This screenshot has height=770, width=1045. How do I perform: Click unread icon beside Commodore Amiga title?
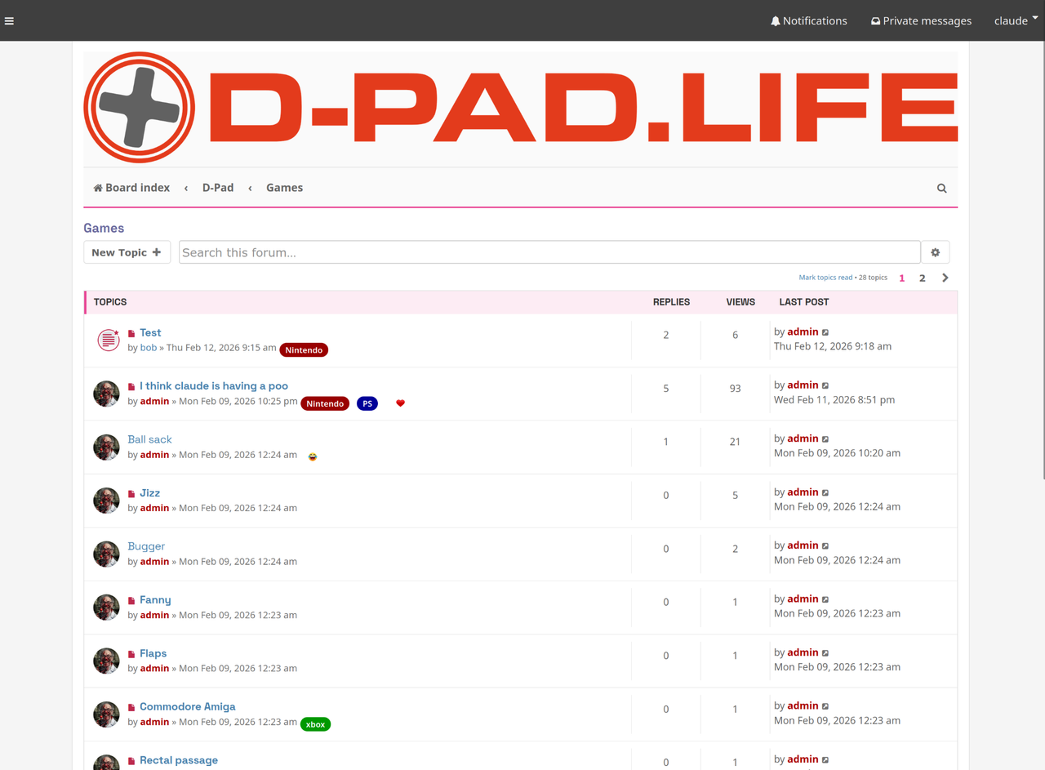point(131,707)
